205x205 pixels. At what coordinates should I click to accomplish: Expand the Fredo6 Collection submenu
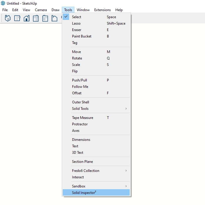coord(96,171)
